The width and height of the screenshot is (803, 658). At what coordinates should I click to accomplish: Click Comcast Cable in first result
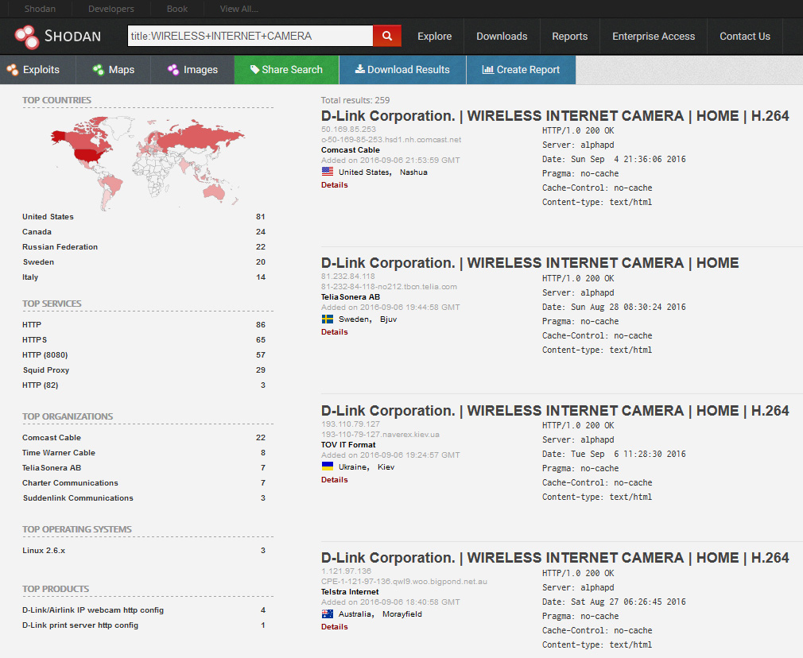pyautogui.click(x=351, y=150)
